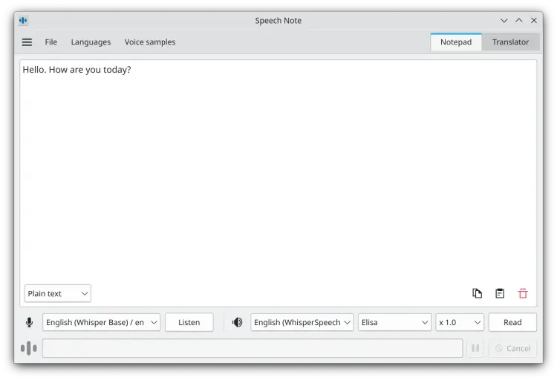Close the Speech Note window
Image resolution: width=557 pixels, height=380 pixels.
[534, 21]
